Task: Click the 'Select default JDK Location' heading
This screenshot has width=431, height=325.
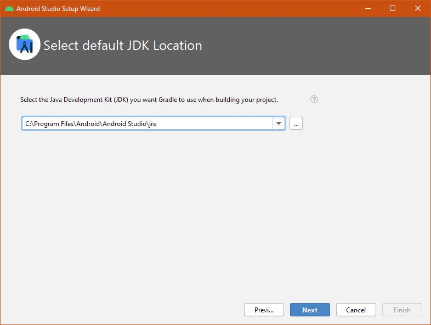Action: [123, 45]
